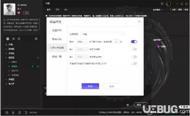Click the announcement panel scrollbar in left sidebar
Screen dimensions: 190x116
click(39, 24)
